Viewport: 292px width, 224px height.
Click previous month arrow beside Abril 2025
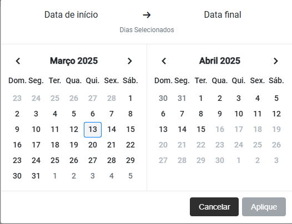[x=164, y=61]
